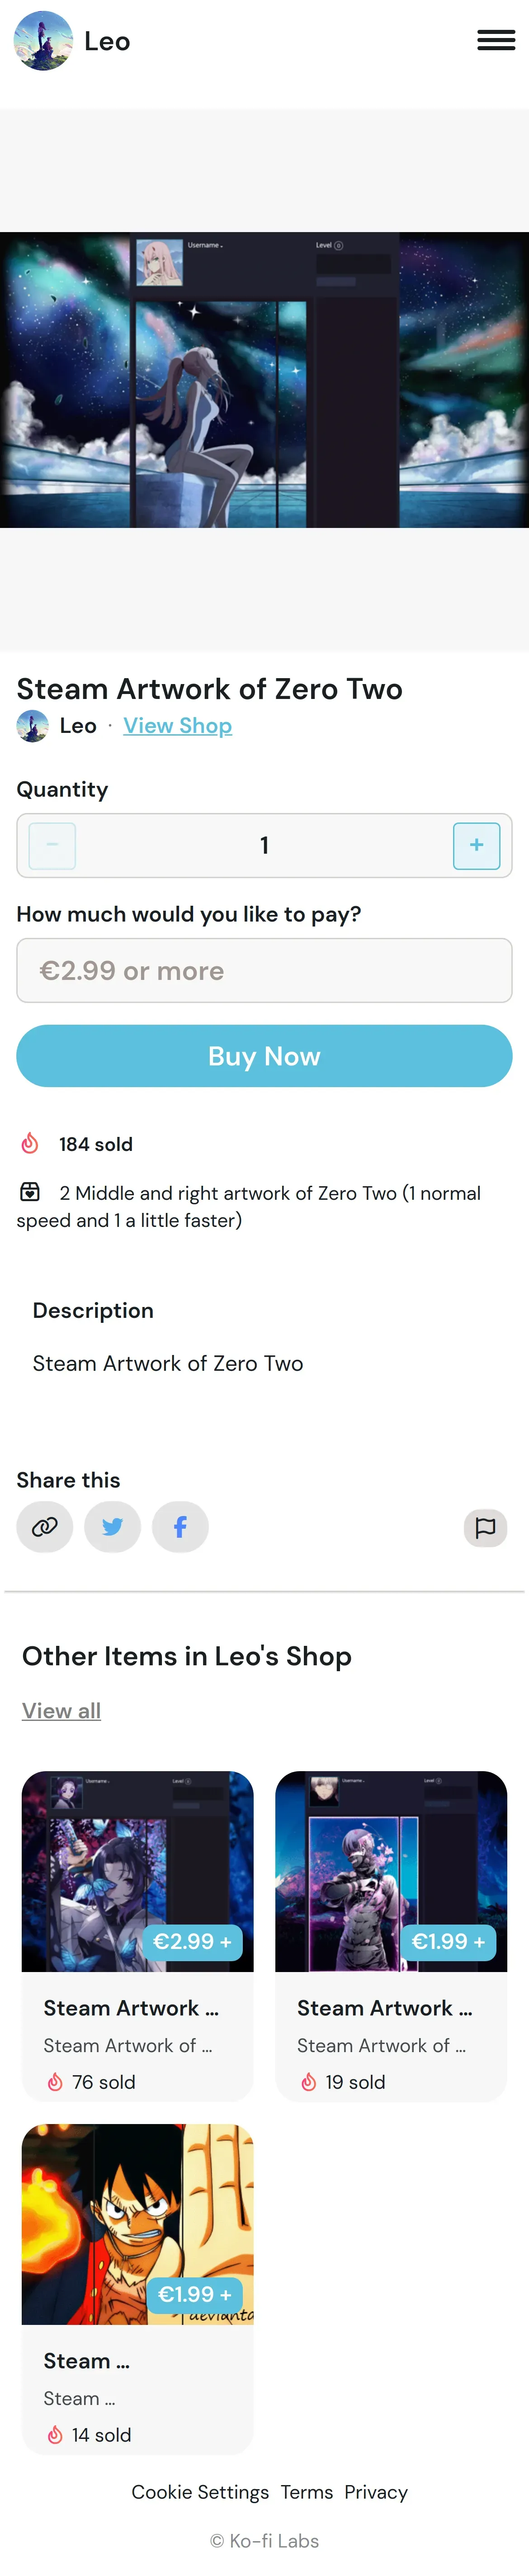
Task: Open the Privacy footer link
Action: 376,2492
